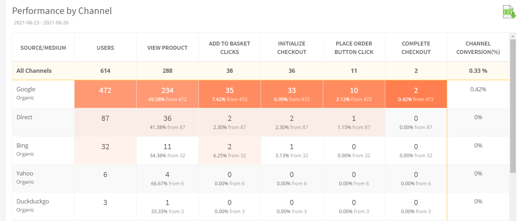Select the Direct channel row label

[24, 117]
